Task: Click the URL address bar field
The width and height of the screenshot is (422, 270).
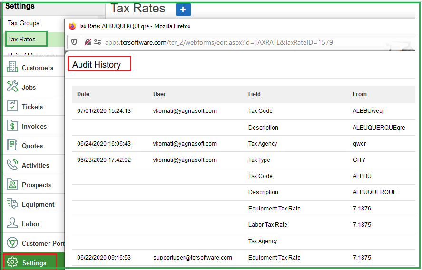Action: click(x=219, y=42)
